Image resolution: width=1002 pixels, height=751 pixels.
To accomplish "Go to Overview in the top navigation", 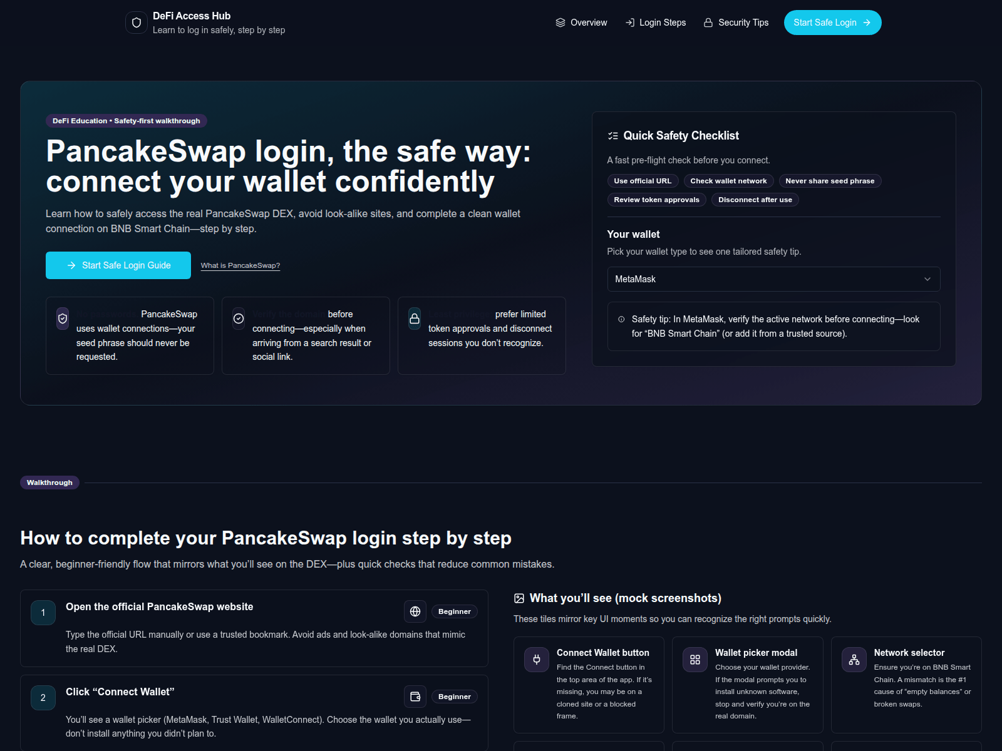I will coord(581,23).
